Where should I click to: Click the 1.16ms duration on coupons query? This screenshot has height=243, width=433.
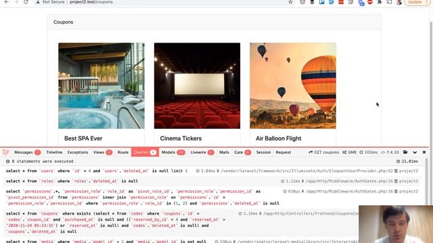tap(248, 213)
